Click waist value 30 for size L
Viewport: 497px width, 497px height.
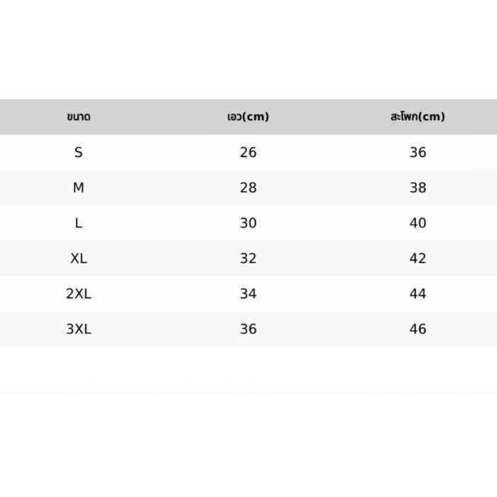(248, 223)
